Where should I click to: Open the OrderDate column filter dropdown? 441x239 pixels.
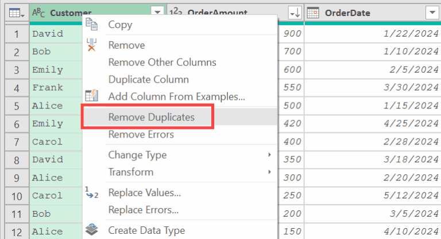(432, 13)
